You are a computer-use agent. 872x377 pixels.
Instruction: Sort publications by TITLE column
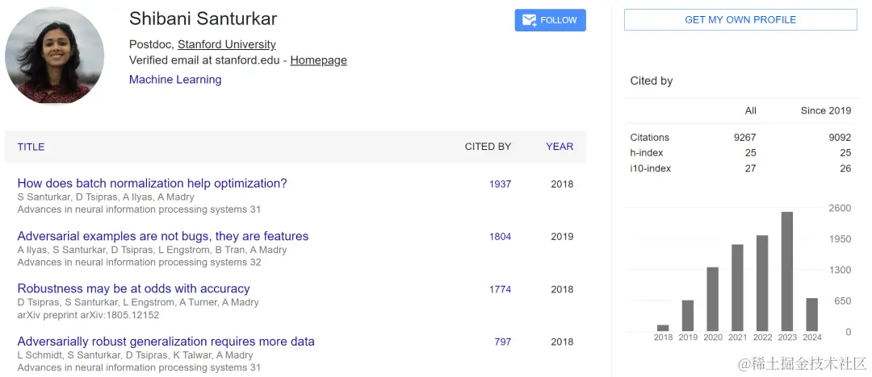(x=31, y=147)
